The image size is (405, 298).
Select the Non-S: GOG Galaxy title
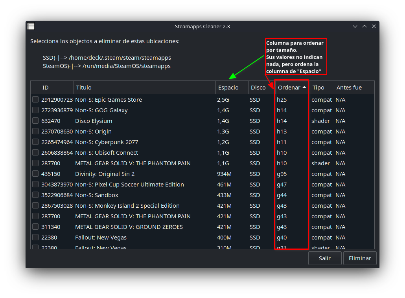(x=101, y=110)
